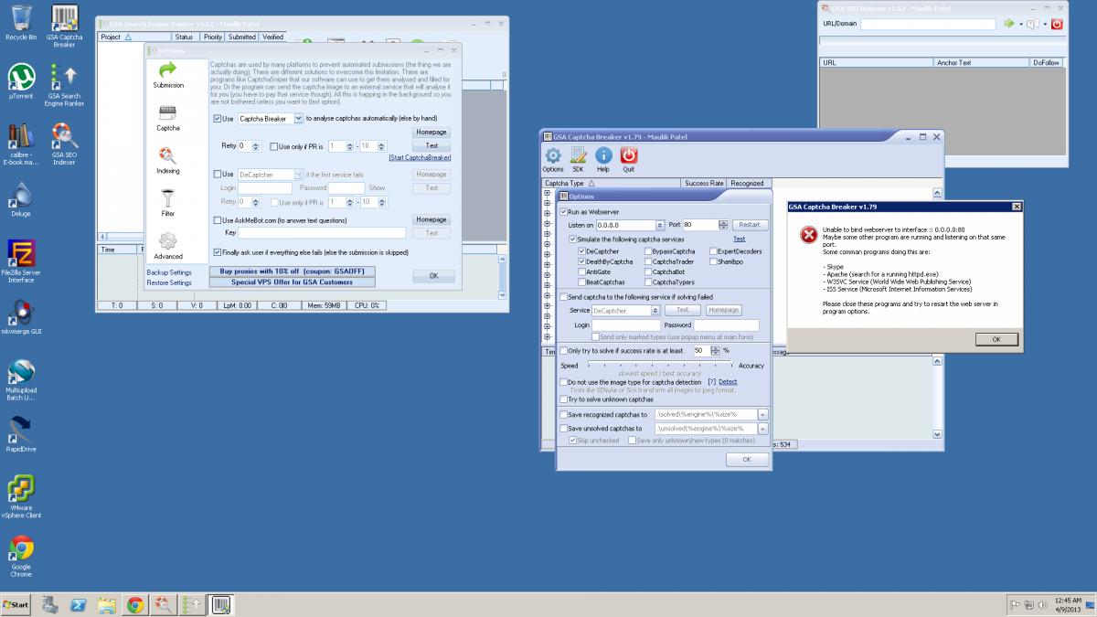This screenshot has height=617, width=1097.
Task: Open VMware vSphere Client desktop icon
Action: tap(21, 496)
